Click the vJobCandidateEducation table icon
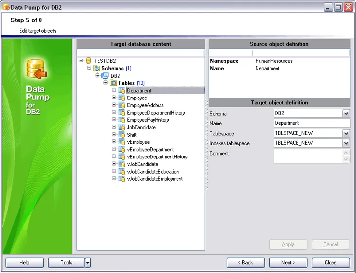Screen dimensions: 356x273 click(122, 172)
